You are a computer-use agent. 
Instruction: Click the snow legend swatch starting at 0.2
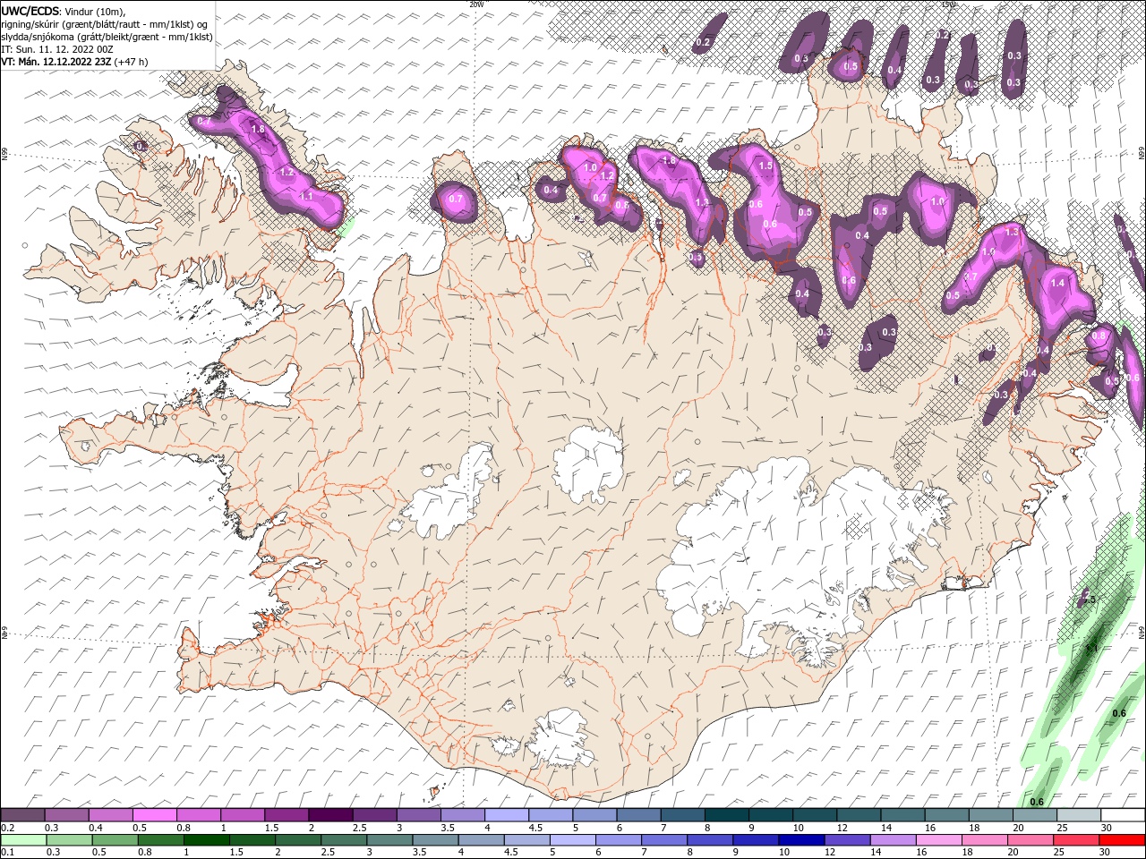click(x=22, y=814)
